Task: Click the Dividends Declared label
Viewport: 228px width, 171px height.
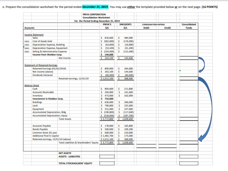Action: pos(42,75)
